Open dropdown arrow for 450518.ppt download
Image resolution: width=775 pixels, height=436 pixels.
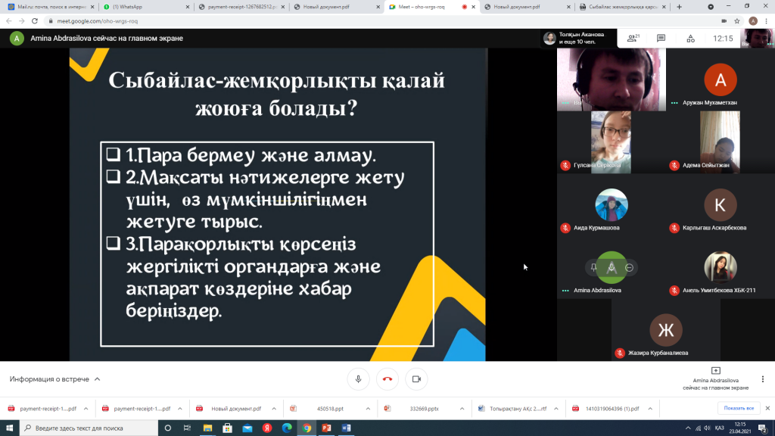366,409
